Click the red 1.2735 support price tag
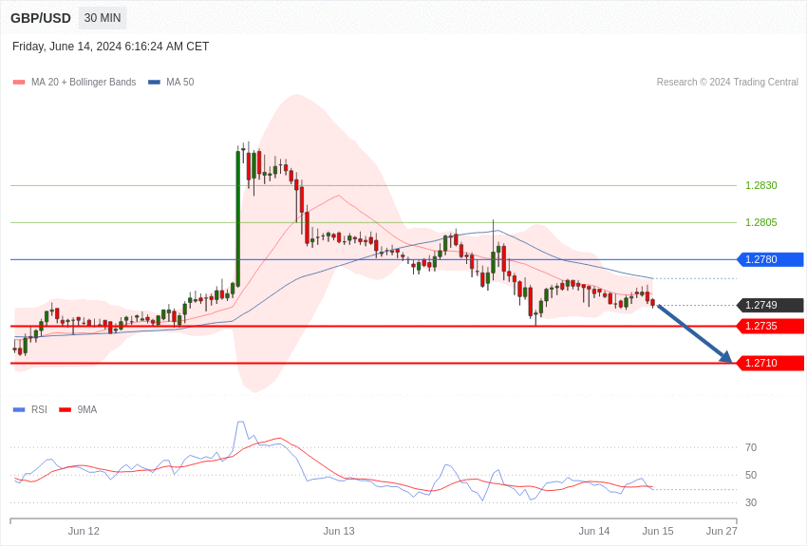Image resolution: width=807 pixels, height=547 pixels. coord(771,326)
